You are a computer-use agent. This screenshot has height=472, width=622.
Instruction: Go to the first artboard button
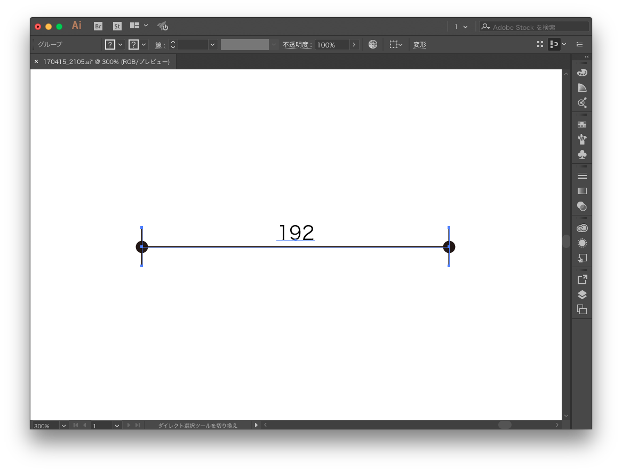tap(75, 425)
